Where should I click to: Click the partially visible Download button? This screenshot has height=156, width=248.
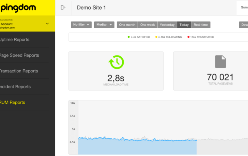point(244,25)
